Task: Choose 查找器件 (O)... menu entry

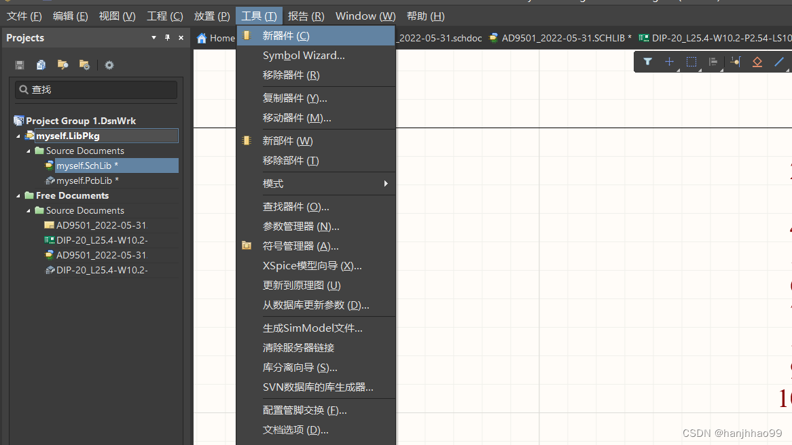Action: pos(316,206)
